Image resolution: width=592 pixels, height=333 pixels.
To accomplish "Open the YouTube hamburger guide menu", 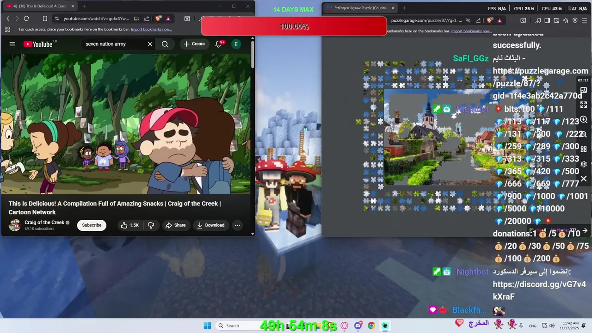I will [x=12, y=44].
